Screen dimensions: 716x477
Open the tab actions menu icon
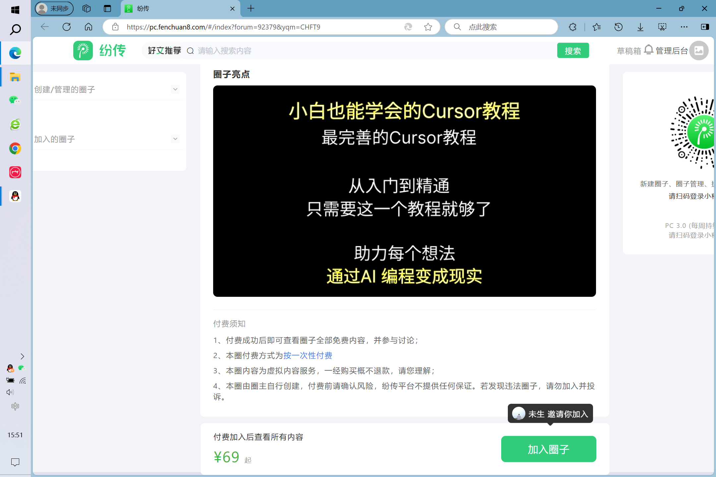(107, 9)
